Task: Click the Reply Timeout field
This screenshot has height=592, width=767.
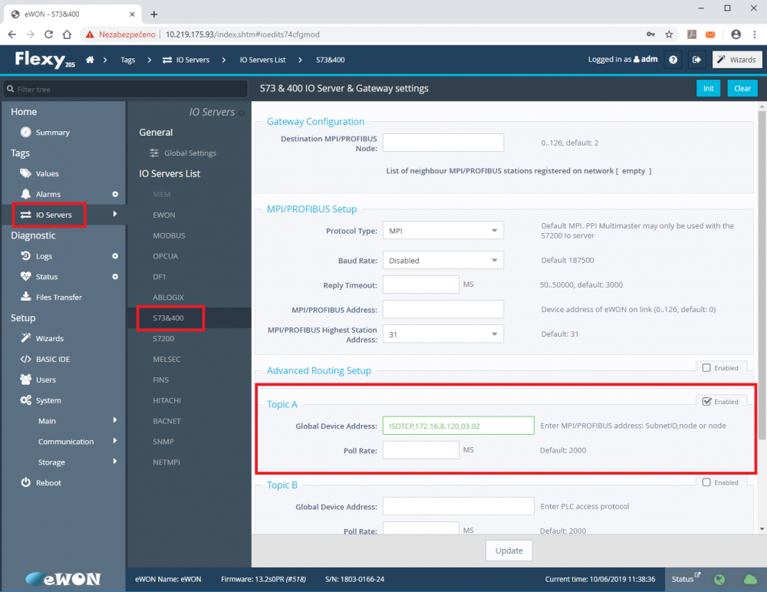Action: 420,284
